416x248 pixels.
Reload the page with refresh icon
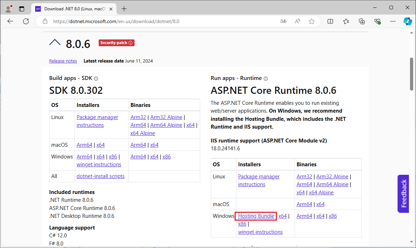pyautogui.click(x=26, y=21)
